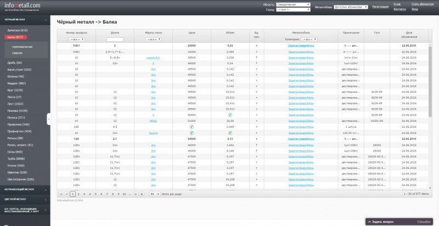The width and height of the screenshot is (439, 226).
Task: Click the table vertical scrollbar thumb
Action: (430, 82)
